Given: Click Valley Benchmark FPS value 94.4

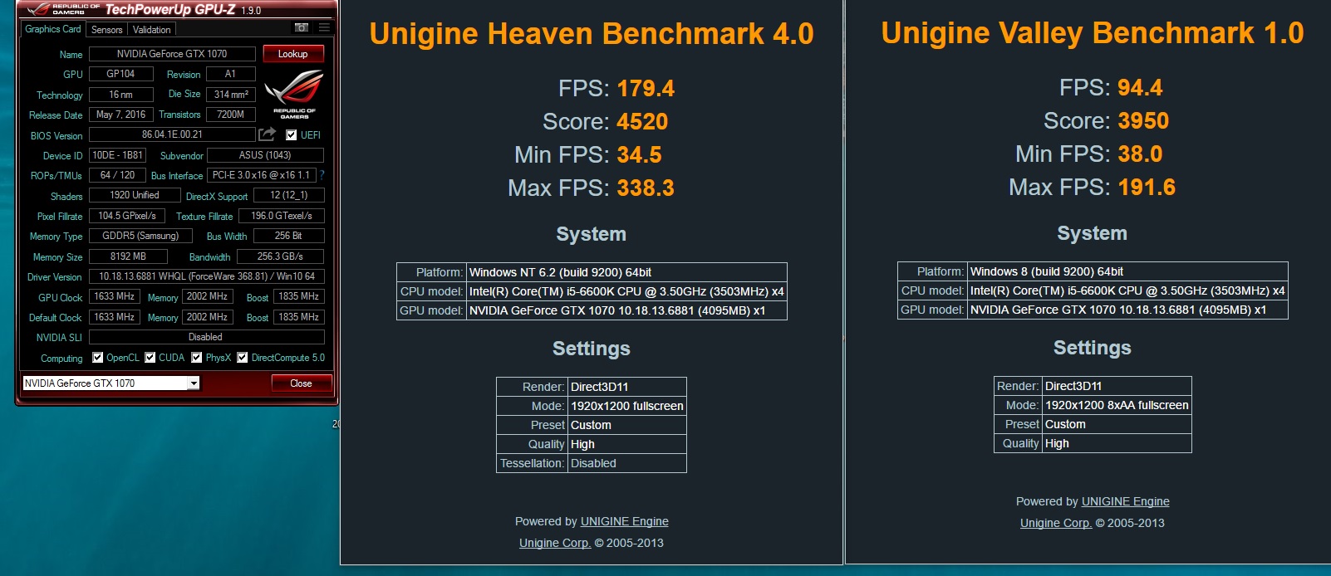Looking at the screenshot, I should [x=1140, y=88].
